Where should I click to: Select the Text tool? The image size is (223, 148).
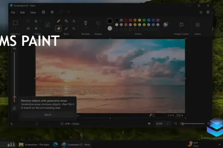click(x=74, y=21)
